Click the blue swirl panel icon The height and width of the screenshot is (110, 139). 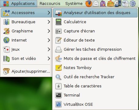click(x=133, y=4)
